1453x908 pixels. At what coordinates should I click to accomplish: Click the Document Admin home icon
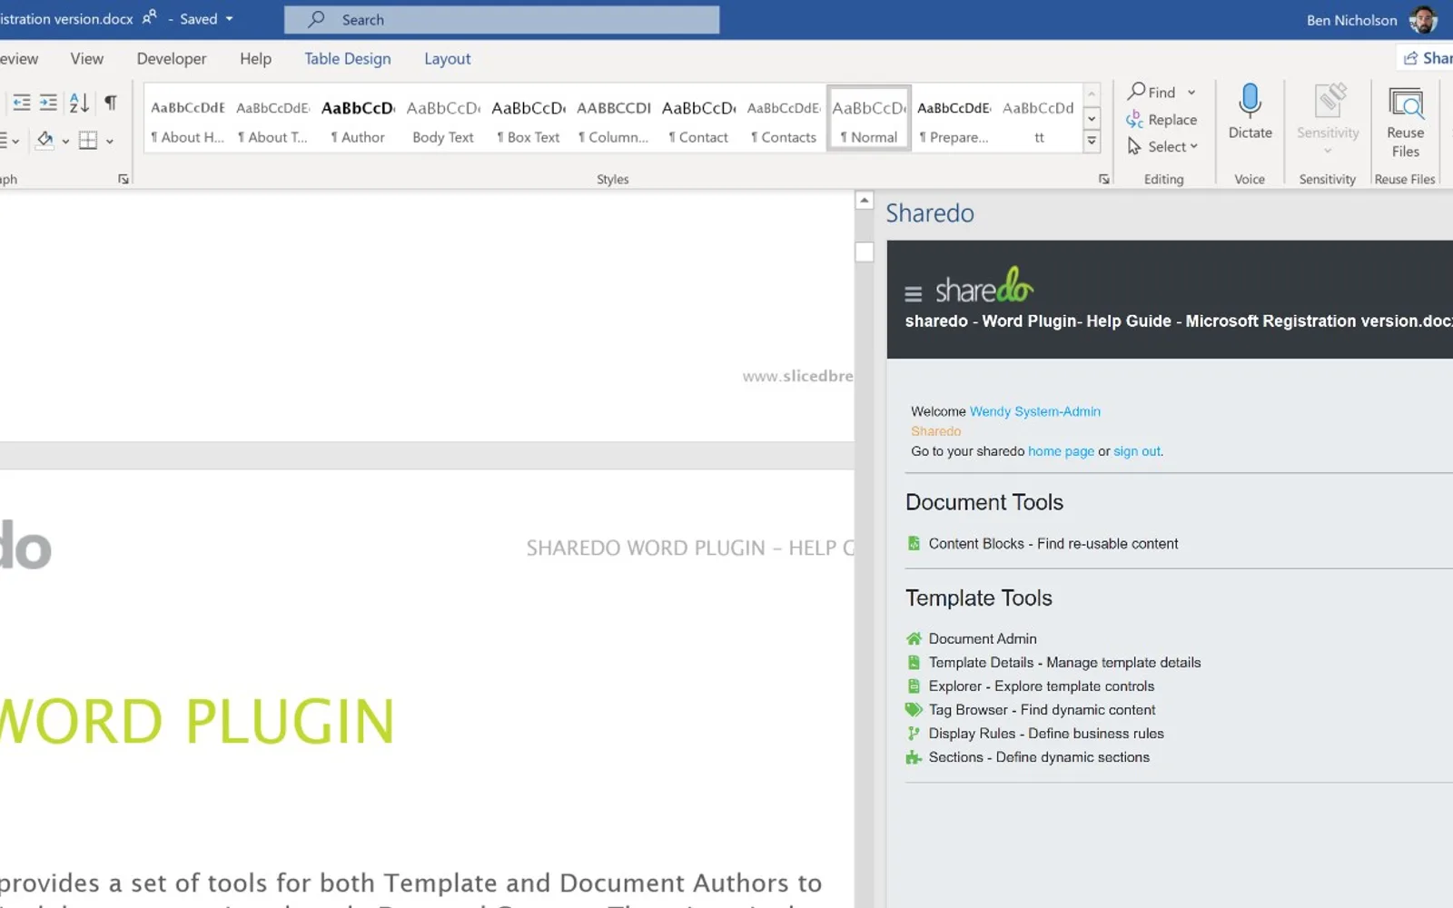pos(914,638)
